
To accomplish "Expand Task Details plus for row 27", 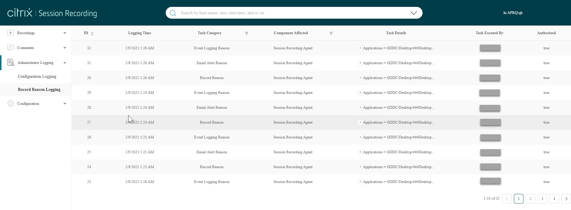I will (x=360, y=122).
